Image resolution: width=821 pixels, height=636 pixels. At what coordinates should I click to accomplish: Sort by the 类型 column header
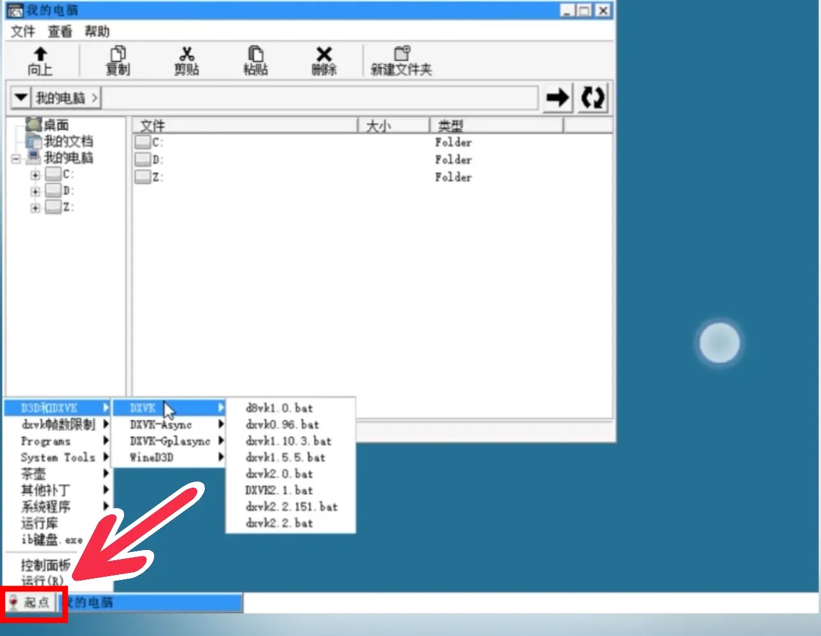pyautogui.click(x=497, y=125)
